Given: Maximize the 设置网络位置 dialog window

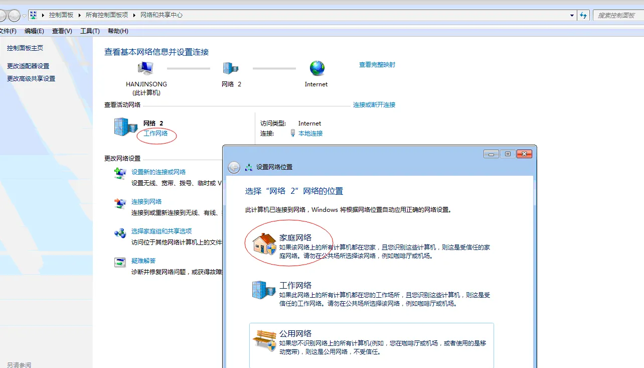Looking at the screenshot, I should 508,154.
